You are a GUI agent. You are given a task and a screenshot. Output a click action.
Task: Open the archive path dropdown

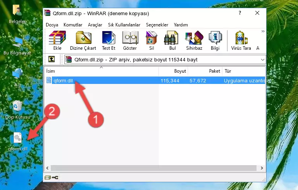point(263,60)
